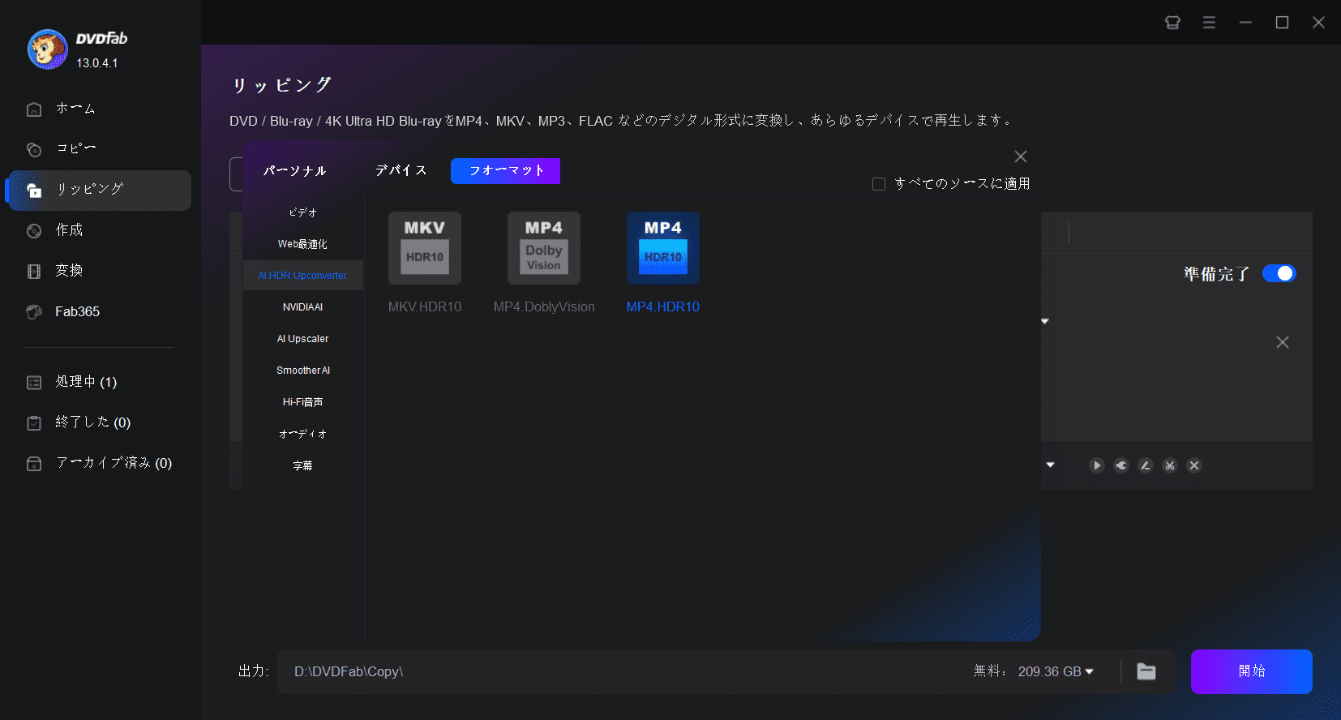Maximize the DVDFab window
Viewport: 1341px width, 720px height.
coord(1282,23)
